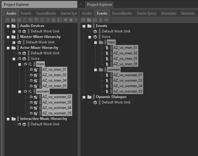This screenshot has height=156, width=198.
Task: Uncheck the Audio Devices Default Work Unit checkbox
Action: click(20, 31)
